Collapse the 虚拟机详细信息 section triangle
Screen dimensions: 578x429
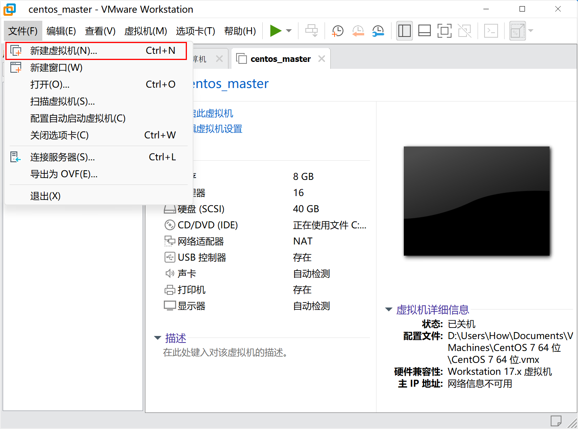click(x=389, y=309)
